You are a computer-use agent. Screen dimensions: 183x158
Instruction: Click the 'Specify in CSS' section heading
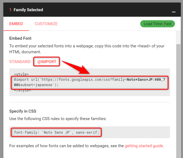click(x=23, y=111)
